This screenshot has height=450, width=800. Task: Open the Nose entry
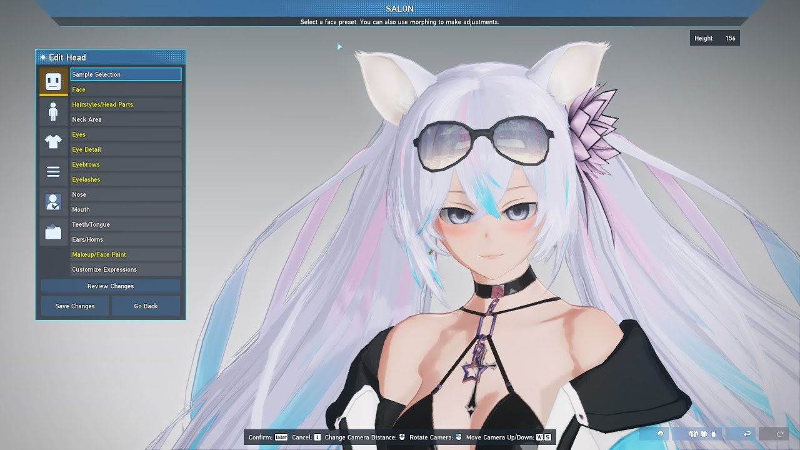(126, 194)
